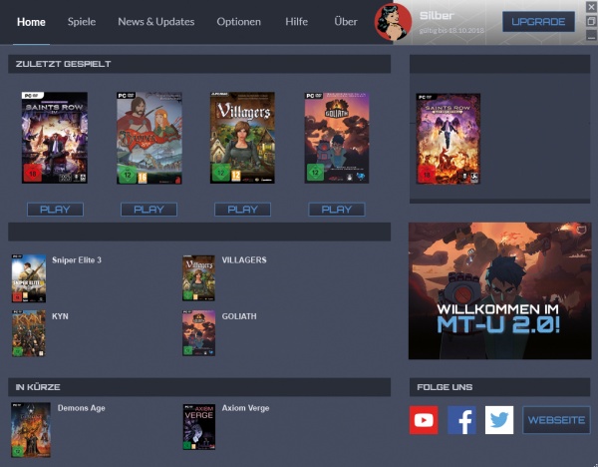Screen dimensions: 598x467
Task: Open the Willkommen im MT-U 2.0 banner
Action: pos(500,291)
